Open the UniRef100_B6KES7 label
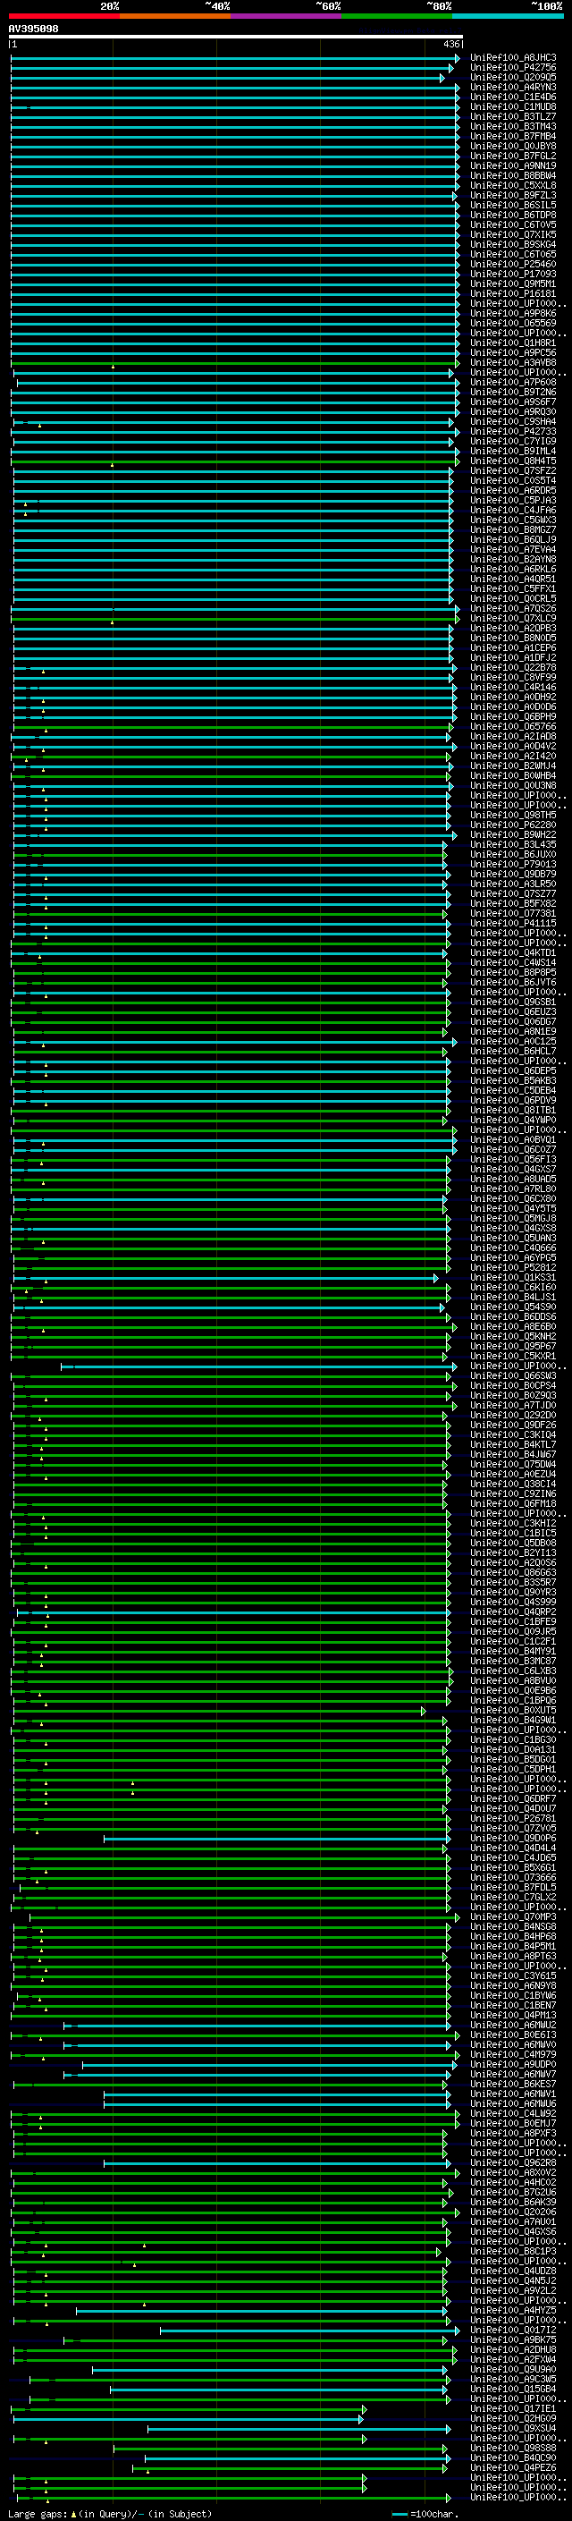 (x=513, y=2084)
